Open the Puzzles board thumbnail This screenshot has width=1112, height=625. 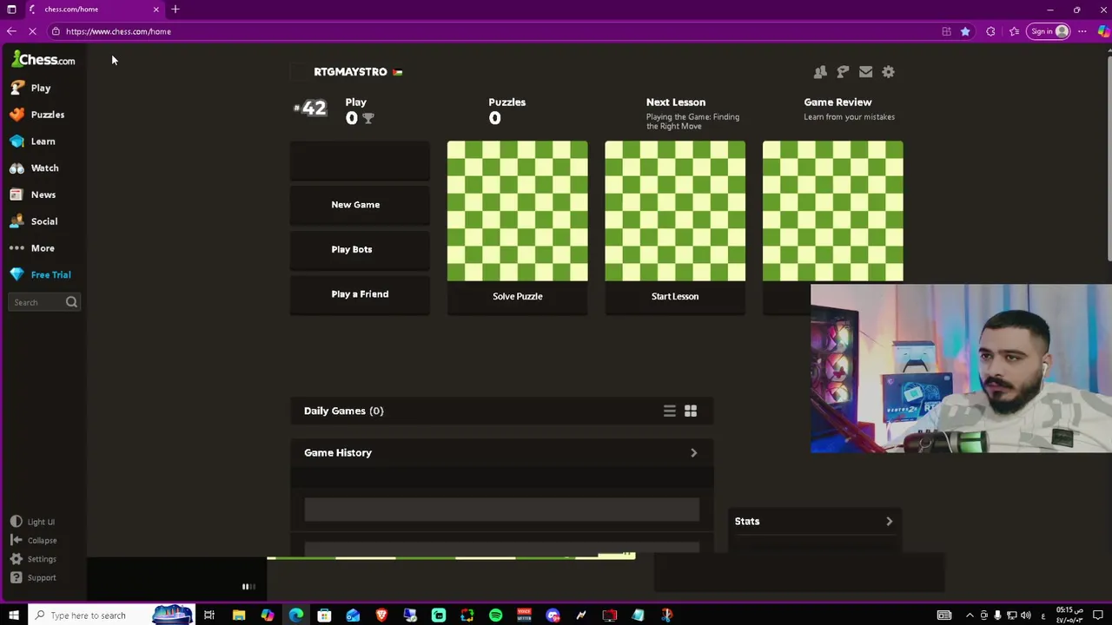coord(518,211)
